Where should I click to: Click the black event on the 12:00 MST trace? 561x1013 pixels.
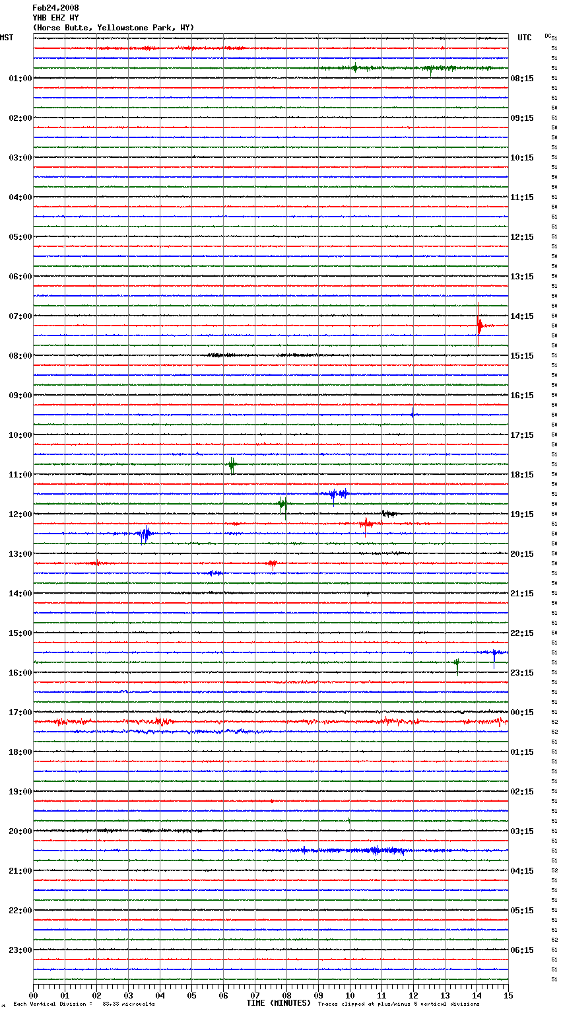click(x=388, y=514)
